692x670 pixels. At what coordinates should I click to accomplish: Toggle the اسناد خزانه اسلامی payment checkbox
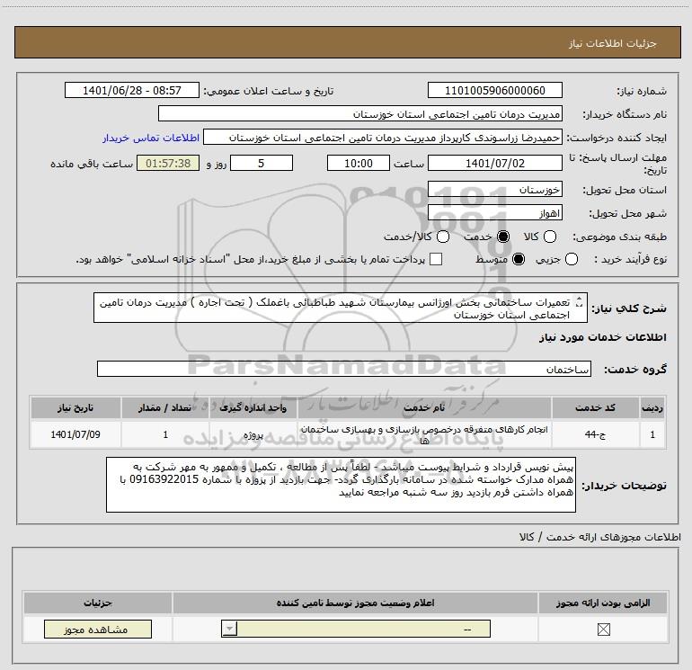[x=436, y=259]
